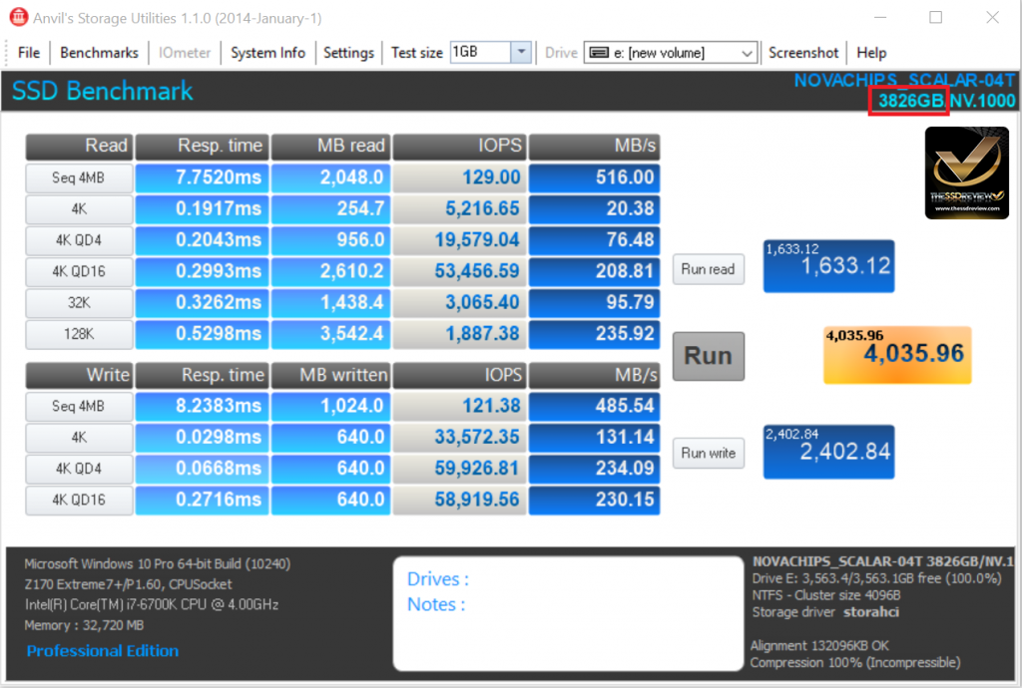This screenshot has height=688, width=1022.
Task: Click the 128K read test button
Action: [78, 333]
